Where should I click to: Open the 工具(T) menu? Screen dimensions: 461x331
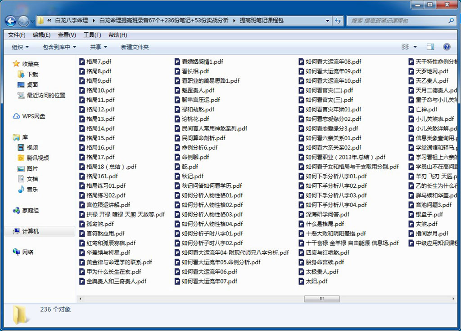(92, 35)
